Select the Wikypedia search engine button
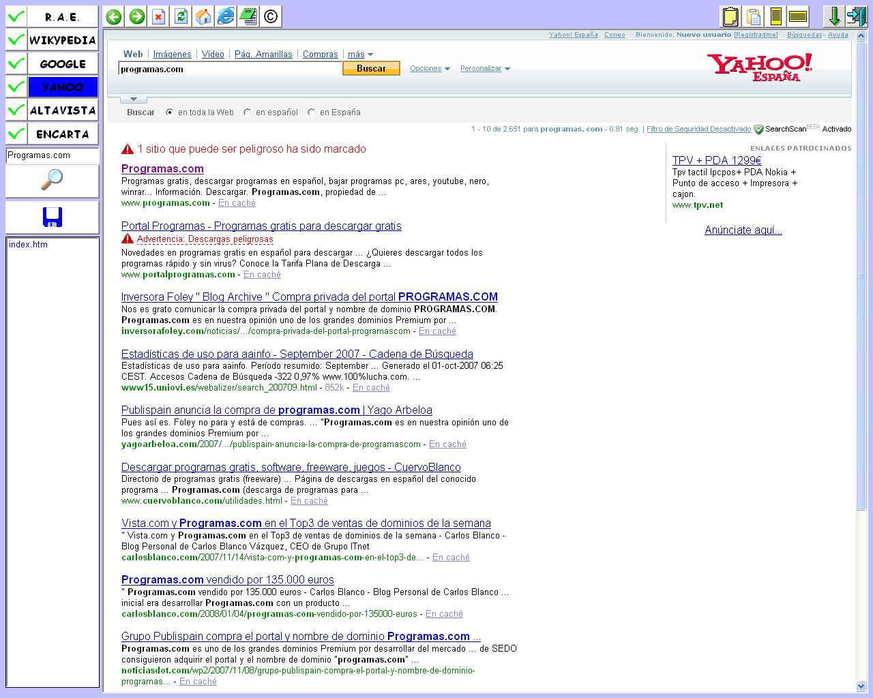 pos(63,40)
